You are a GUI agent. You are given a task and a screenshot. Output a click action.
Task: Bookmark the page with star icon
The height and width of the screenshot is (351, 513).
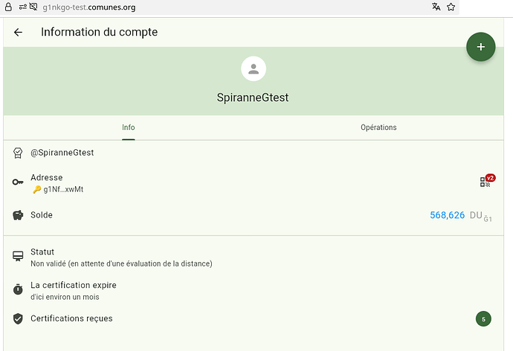coord(451,7)
